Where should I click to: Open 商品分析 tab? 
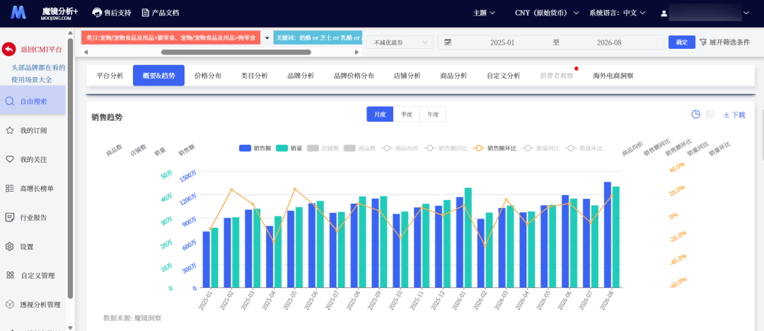(453, 76)
